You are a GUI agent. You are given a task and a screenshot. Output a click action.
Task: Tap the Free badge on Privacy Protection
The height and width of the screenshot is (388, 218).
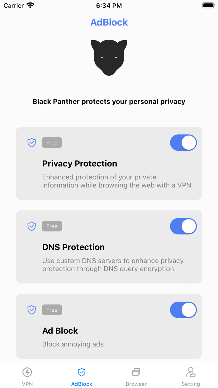[52, 143]
